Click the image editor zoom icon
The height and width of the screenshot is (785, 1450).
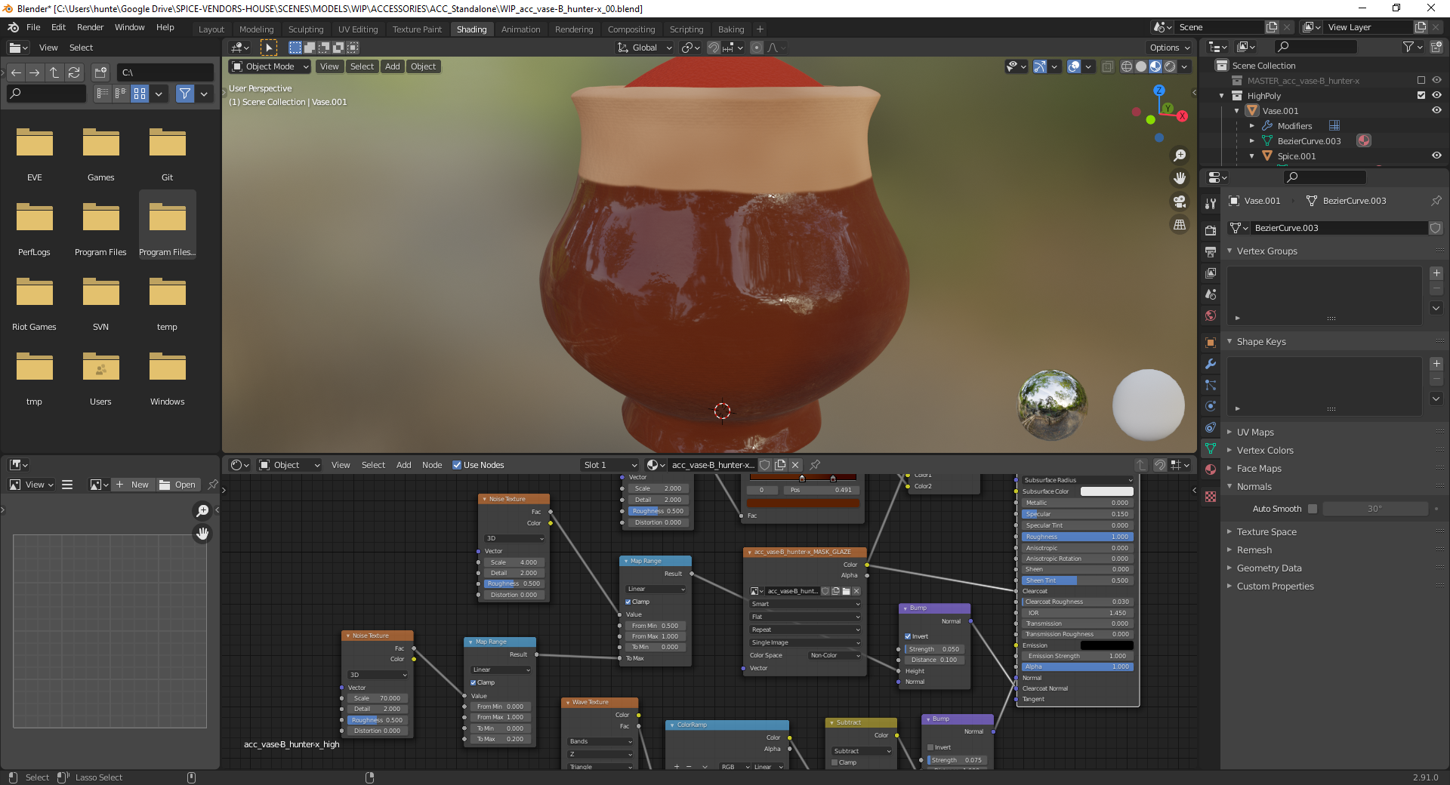point(202,511)
